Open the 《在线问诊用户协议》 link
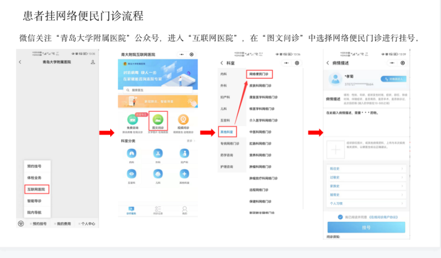The image size is (441, 258). tap(383, 217)
